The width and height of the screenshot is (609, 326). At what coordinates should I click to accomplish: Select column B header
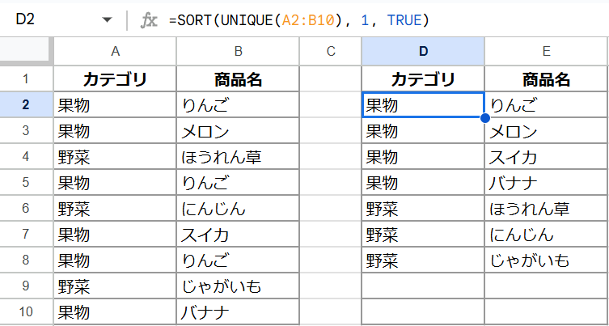238,52
